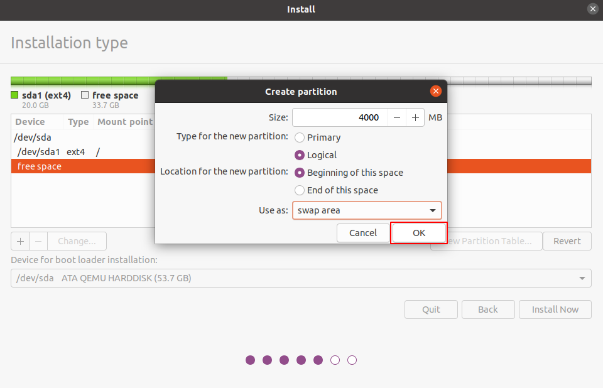
Task: Click the Install Now button
Action: click(555, 310)
